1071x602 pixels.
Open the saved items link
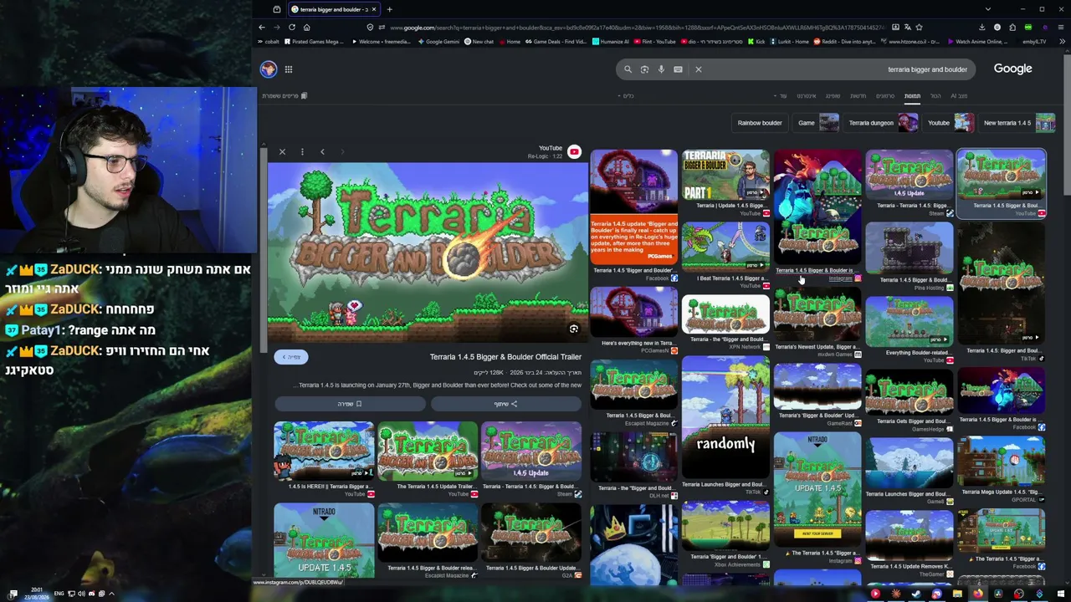pyautogui.click(x=284, y=96)
